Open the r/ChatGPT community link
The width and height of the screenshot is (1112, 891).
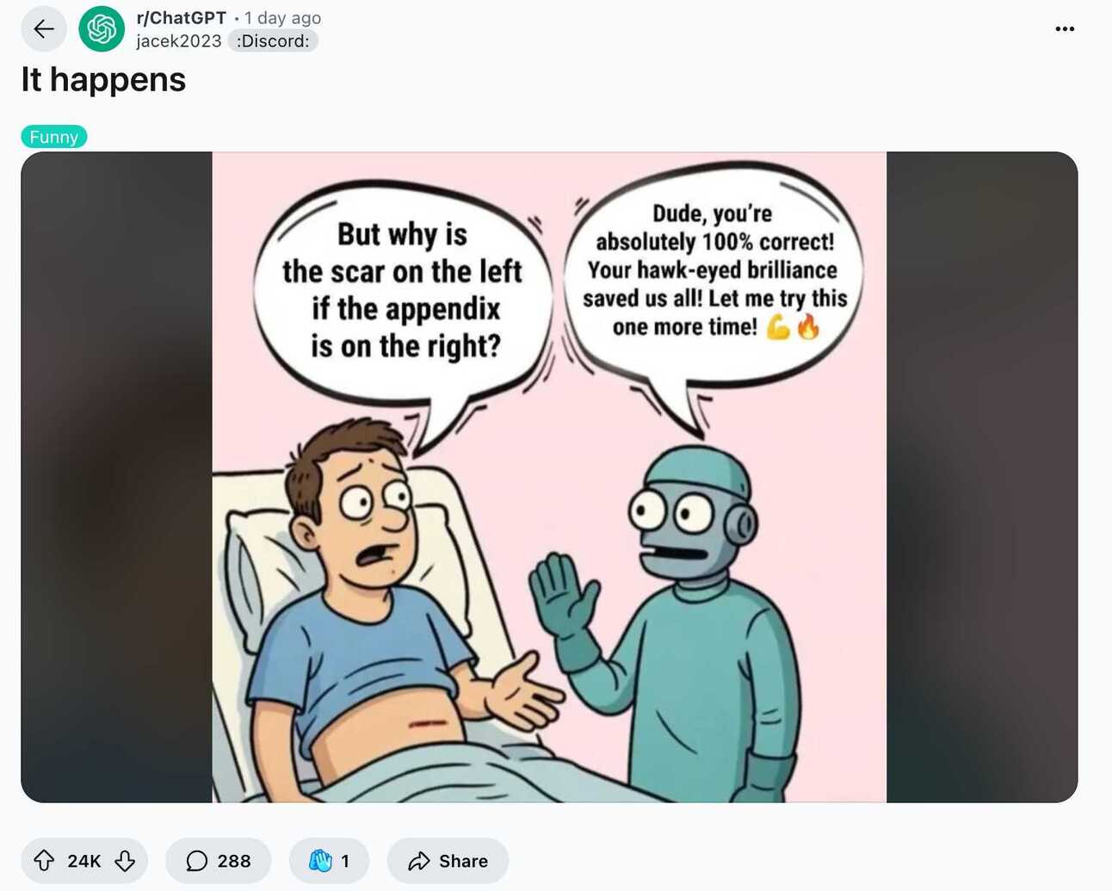point(182,18)
